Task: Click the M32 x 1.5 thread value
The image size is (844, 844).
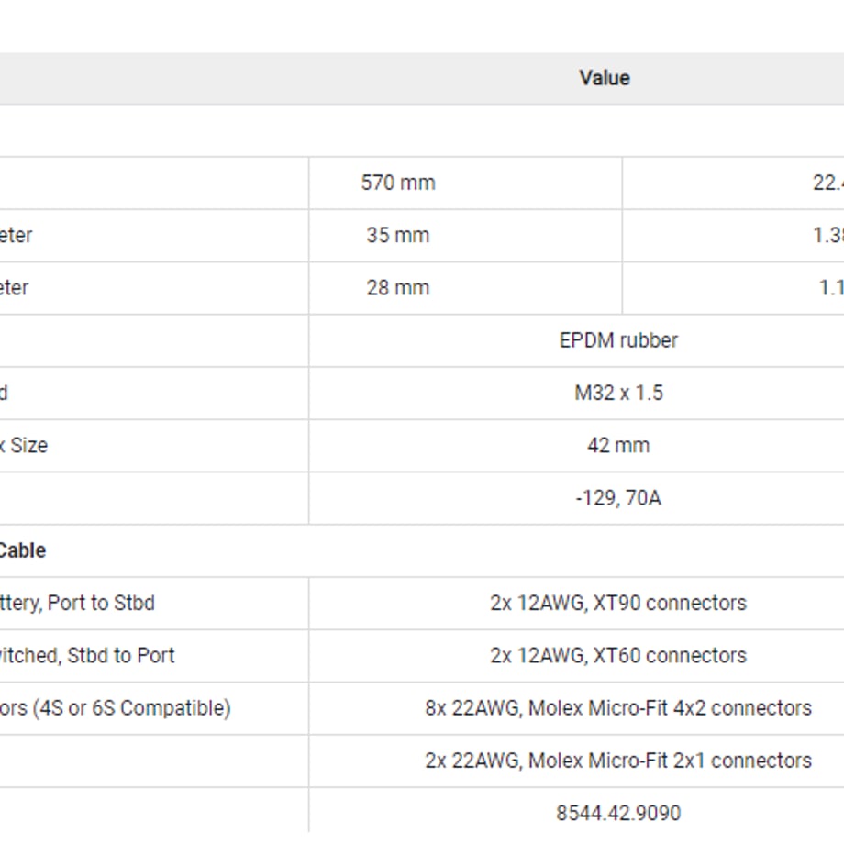Action: tap(618, 393)
